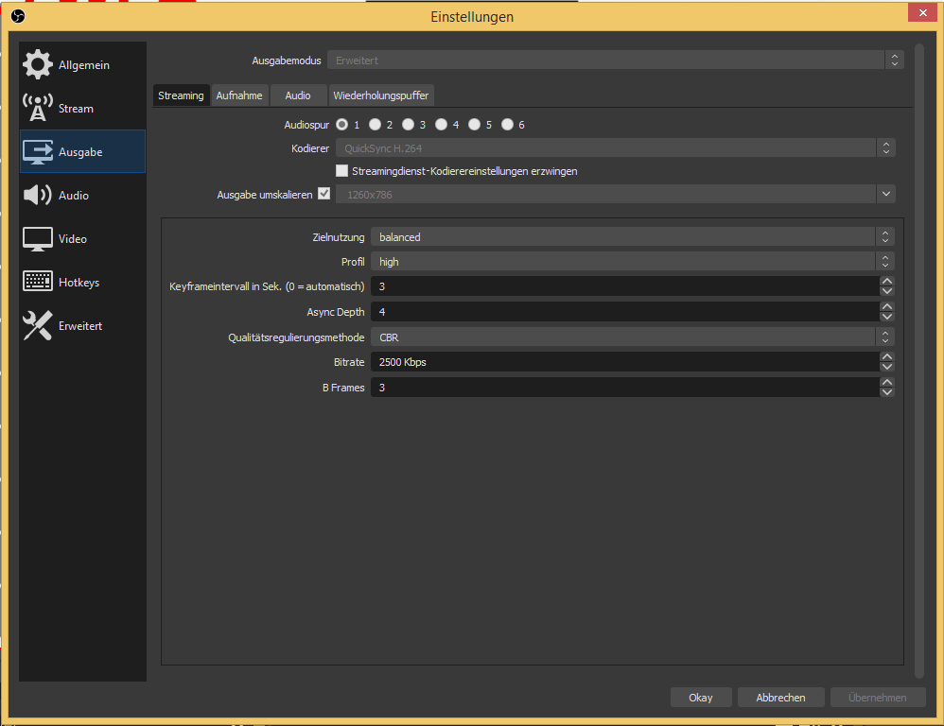The height and width of the screenshot is (726, 944).
Task: Expand the Profil high dropdown
Action: click(632, 262)
